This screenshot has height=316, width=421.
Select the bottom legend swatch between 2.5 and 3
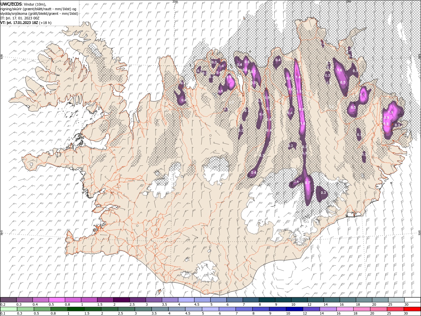126,309
